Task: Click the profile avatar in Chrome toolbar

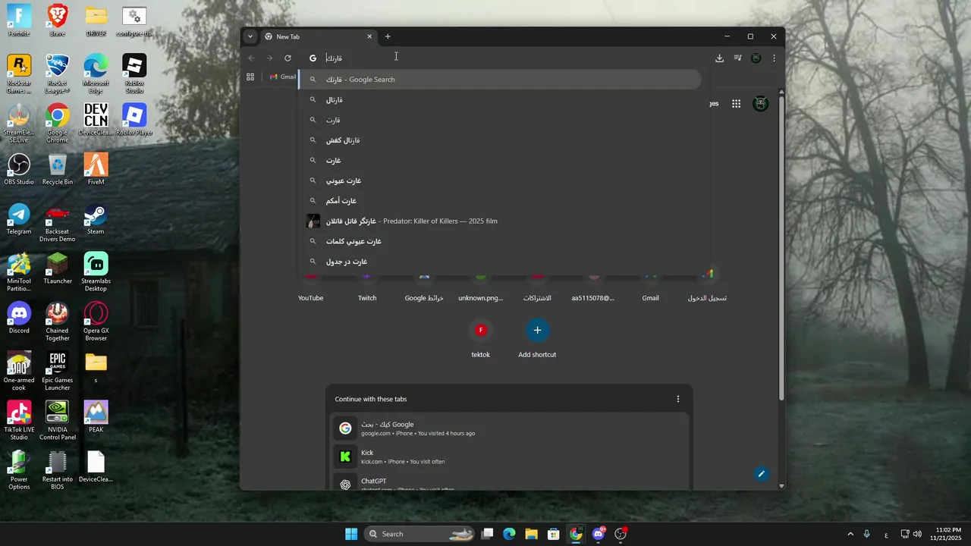Action: click(756, 58)
